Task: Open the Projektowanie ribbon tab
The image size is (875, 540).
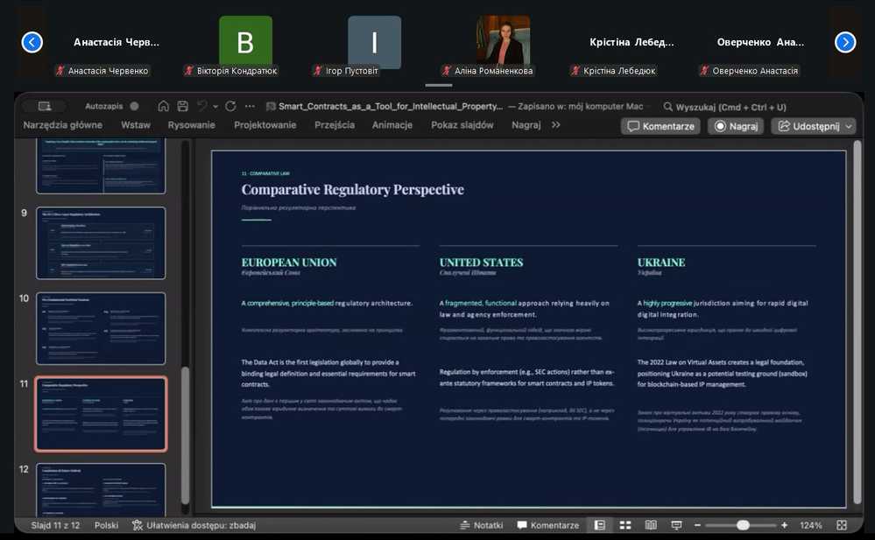Action: (x=265, y=125)
